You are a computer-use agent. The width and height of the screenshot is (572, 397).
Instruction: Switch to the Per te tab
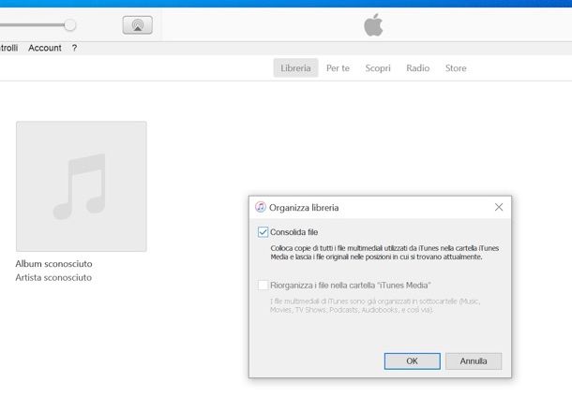pos(338,68)
